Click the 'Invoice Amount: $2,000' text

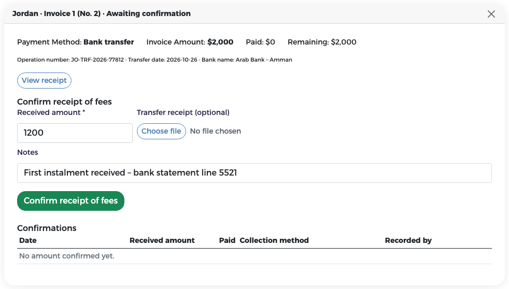click(190, 42)
